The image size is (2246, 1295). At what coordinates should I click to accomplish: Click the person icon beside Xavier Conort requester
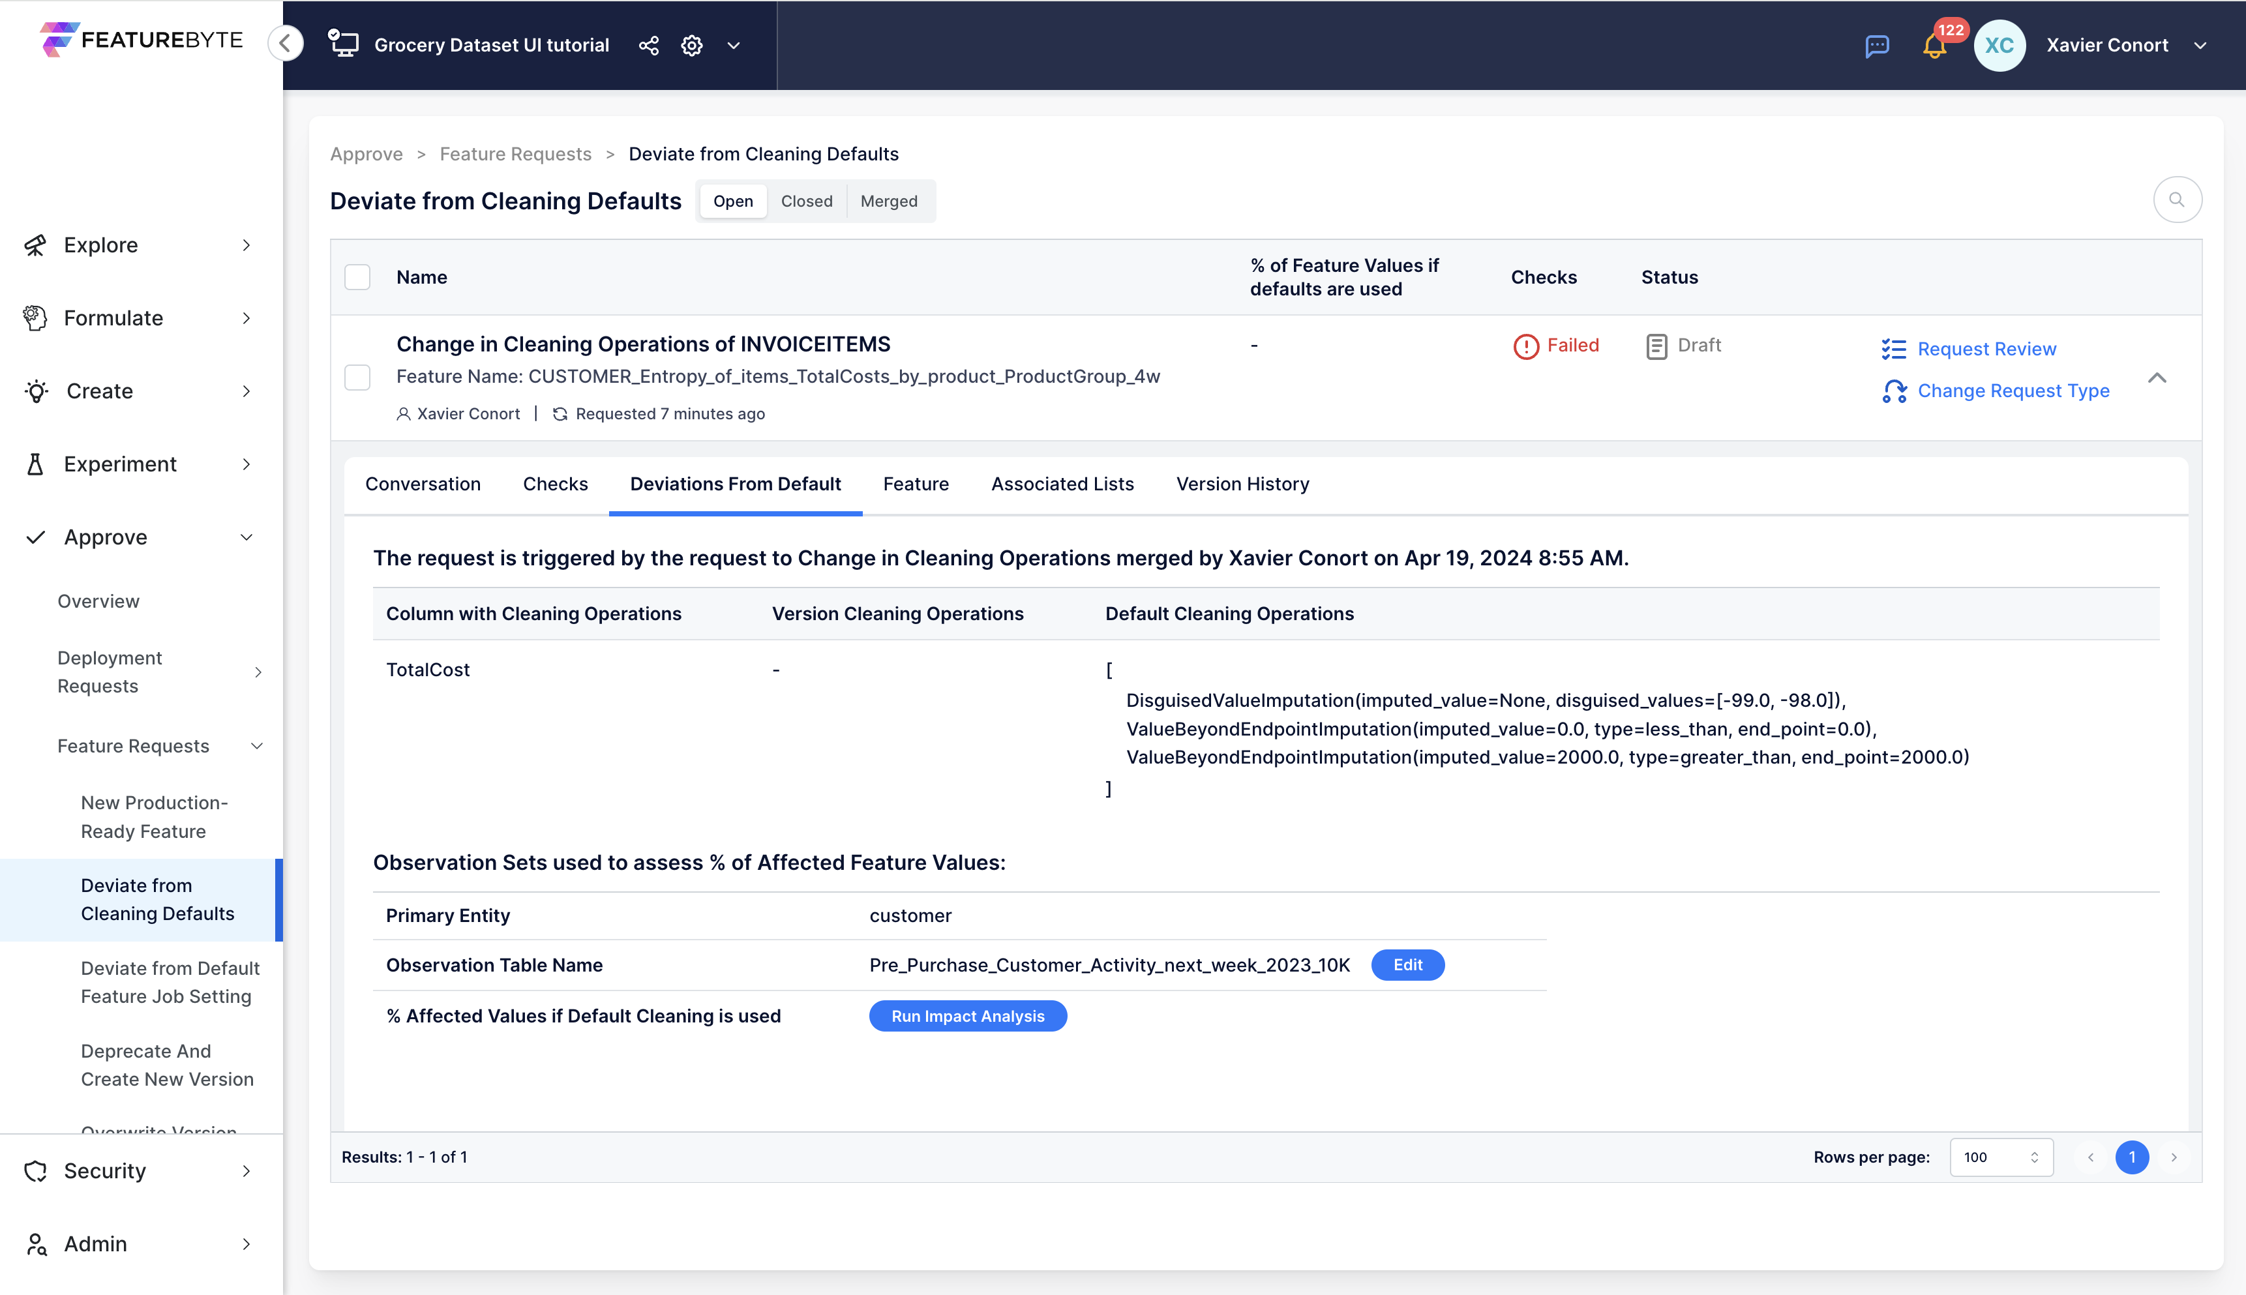click(x=403, y=413)
